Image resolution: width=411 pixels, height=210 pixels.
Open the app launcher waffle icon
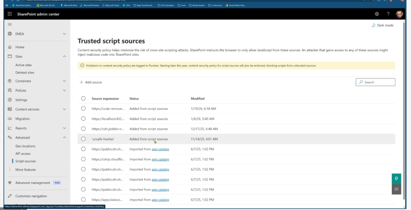(10, 14)
